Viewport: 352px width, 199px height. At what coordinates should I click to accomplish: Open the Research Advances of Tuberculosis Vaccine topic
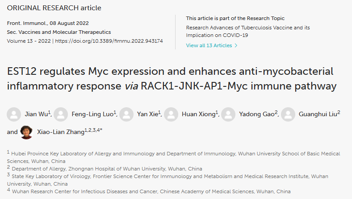[x=248, y=31]
